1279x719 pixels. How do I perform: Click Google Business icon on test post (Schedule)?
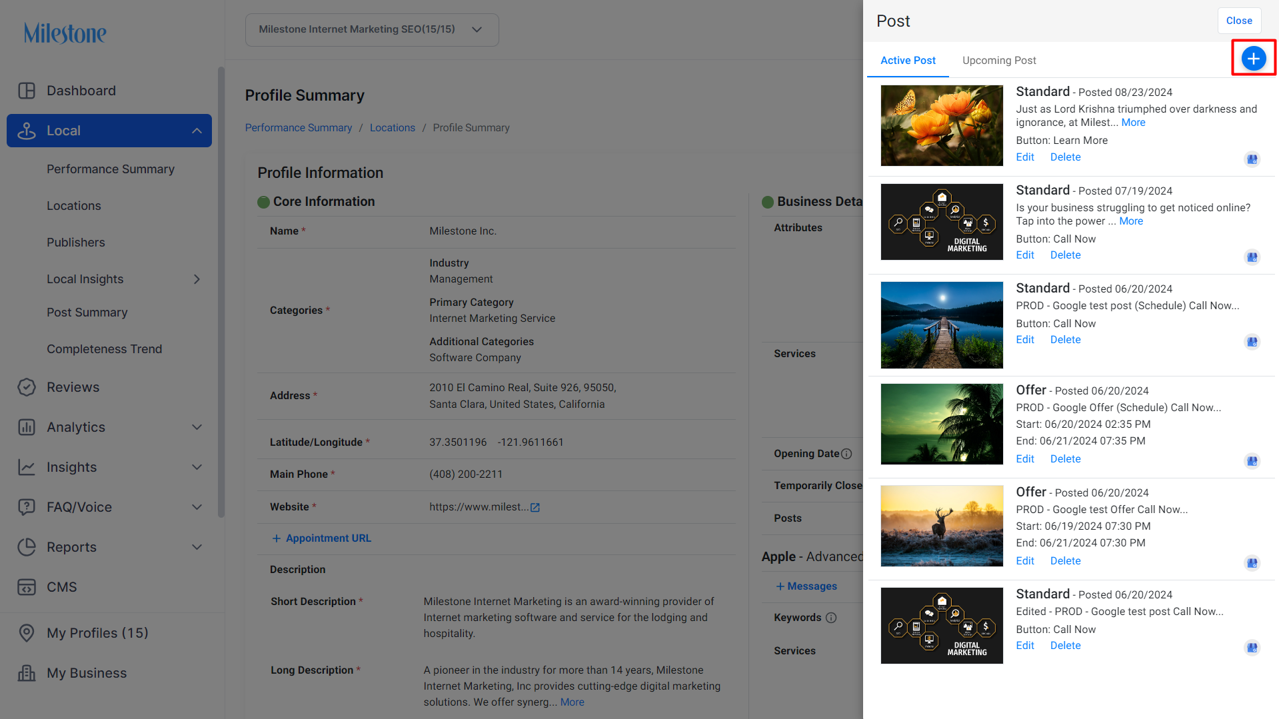1252,342
